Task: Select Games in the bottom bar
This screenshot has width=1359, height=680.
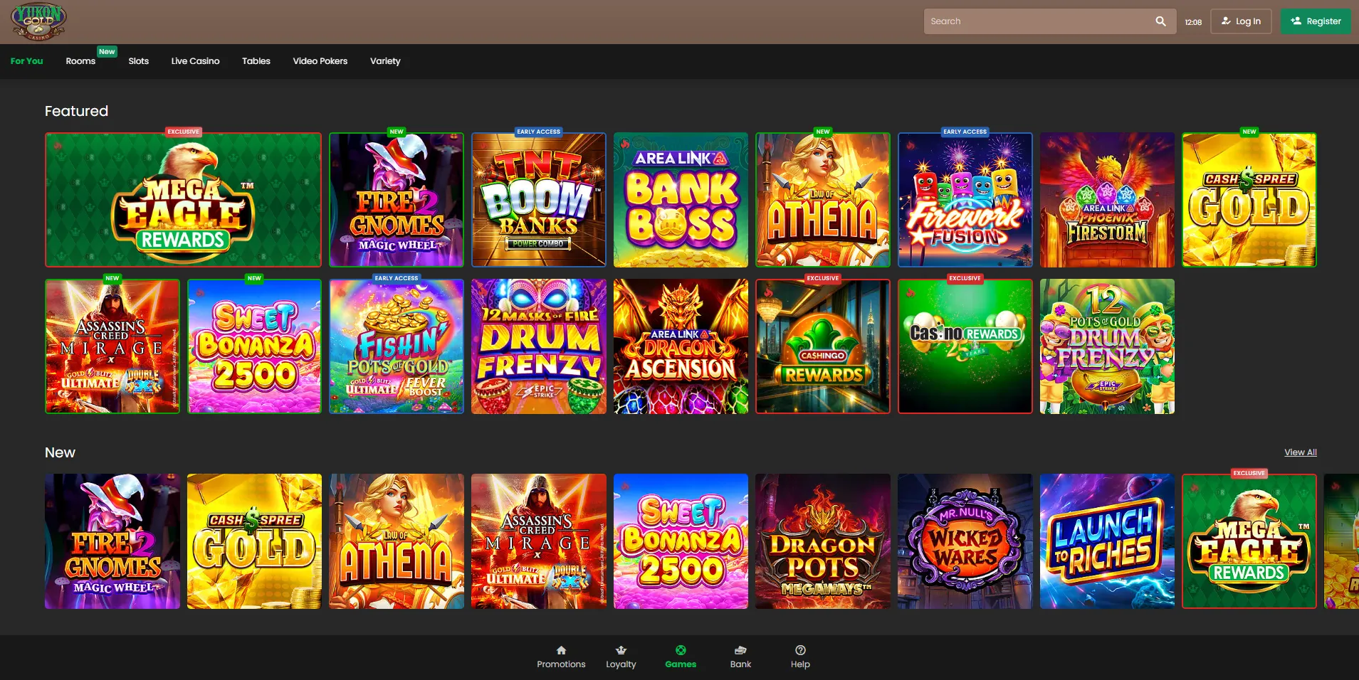Action: [x=681, y=657]
